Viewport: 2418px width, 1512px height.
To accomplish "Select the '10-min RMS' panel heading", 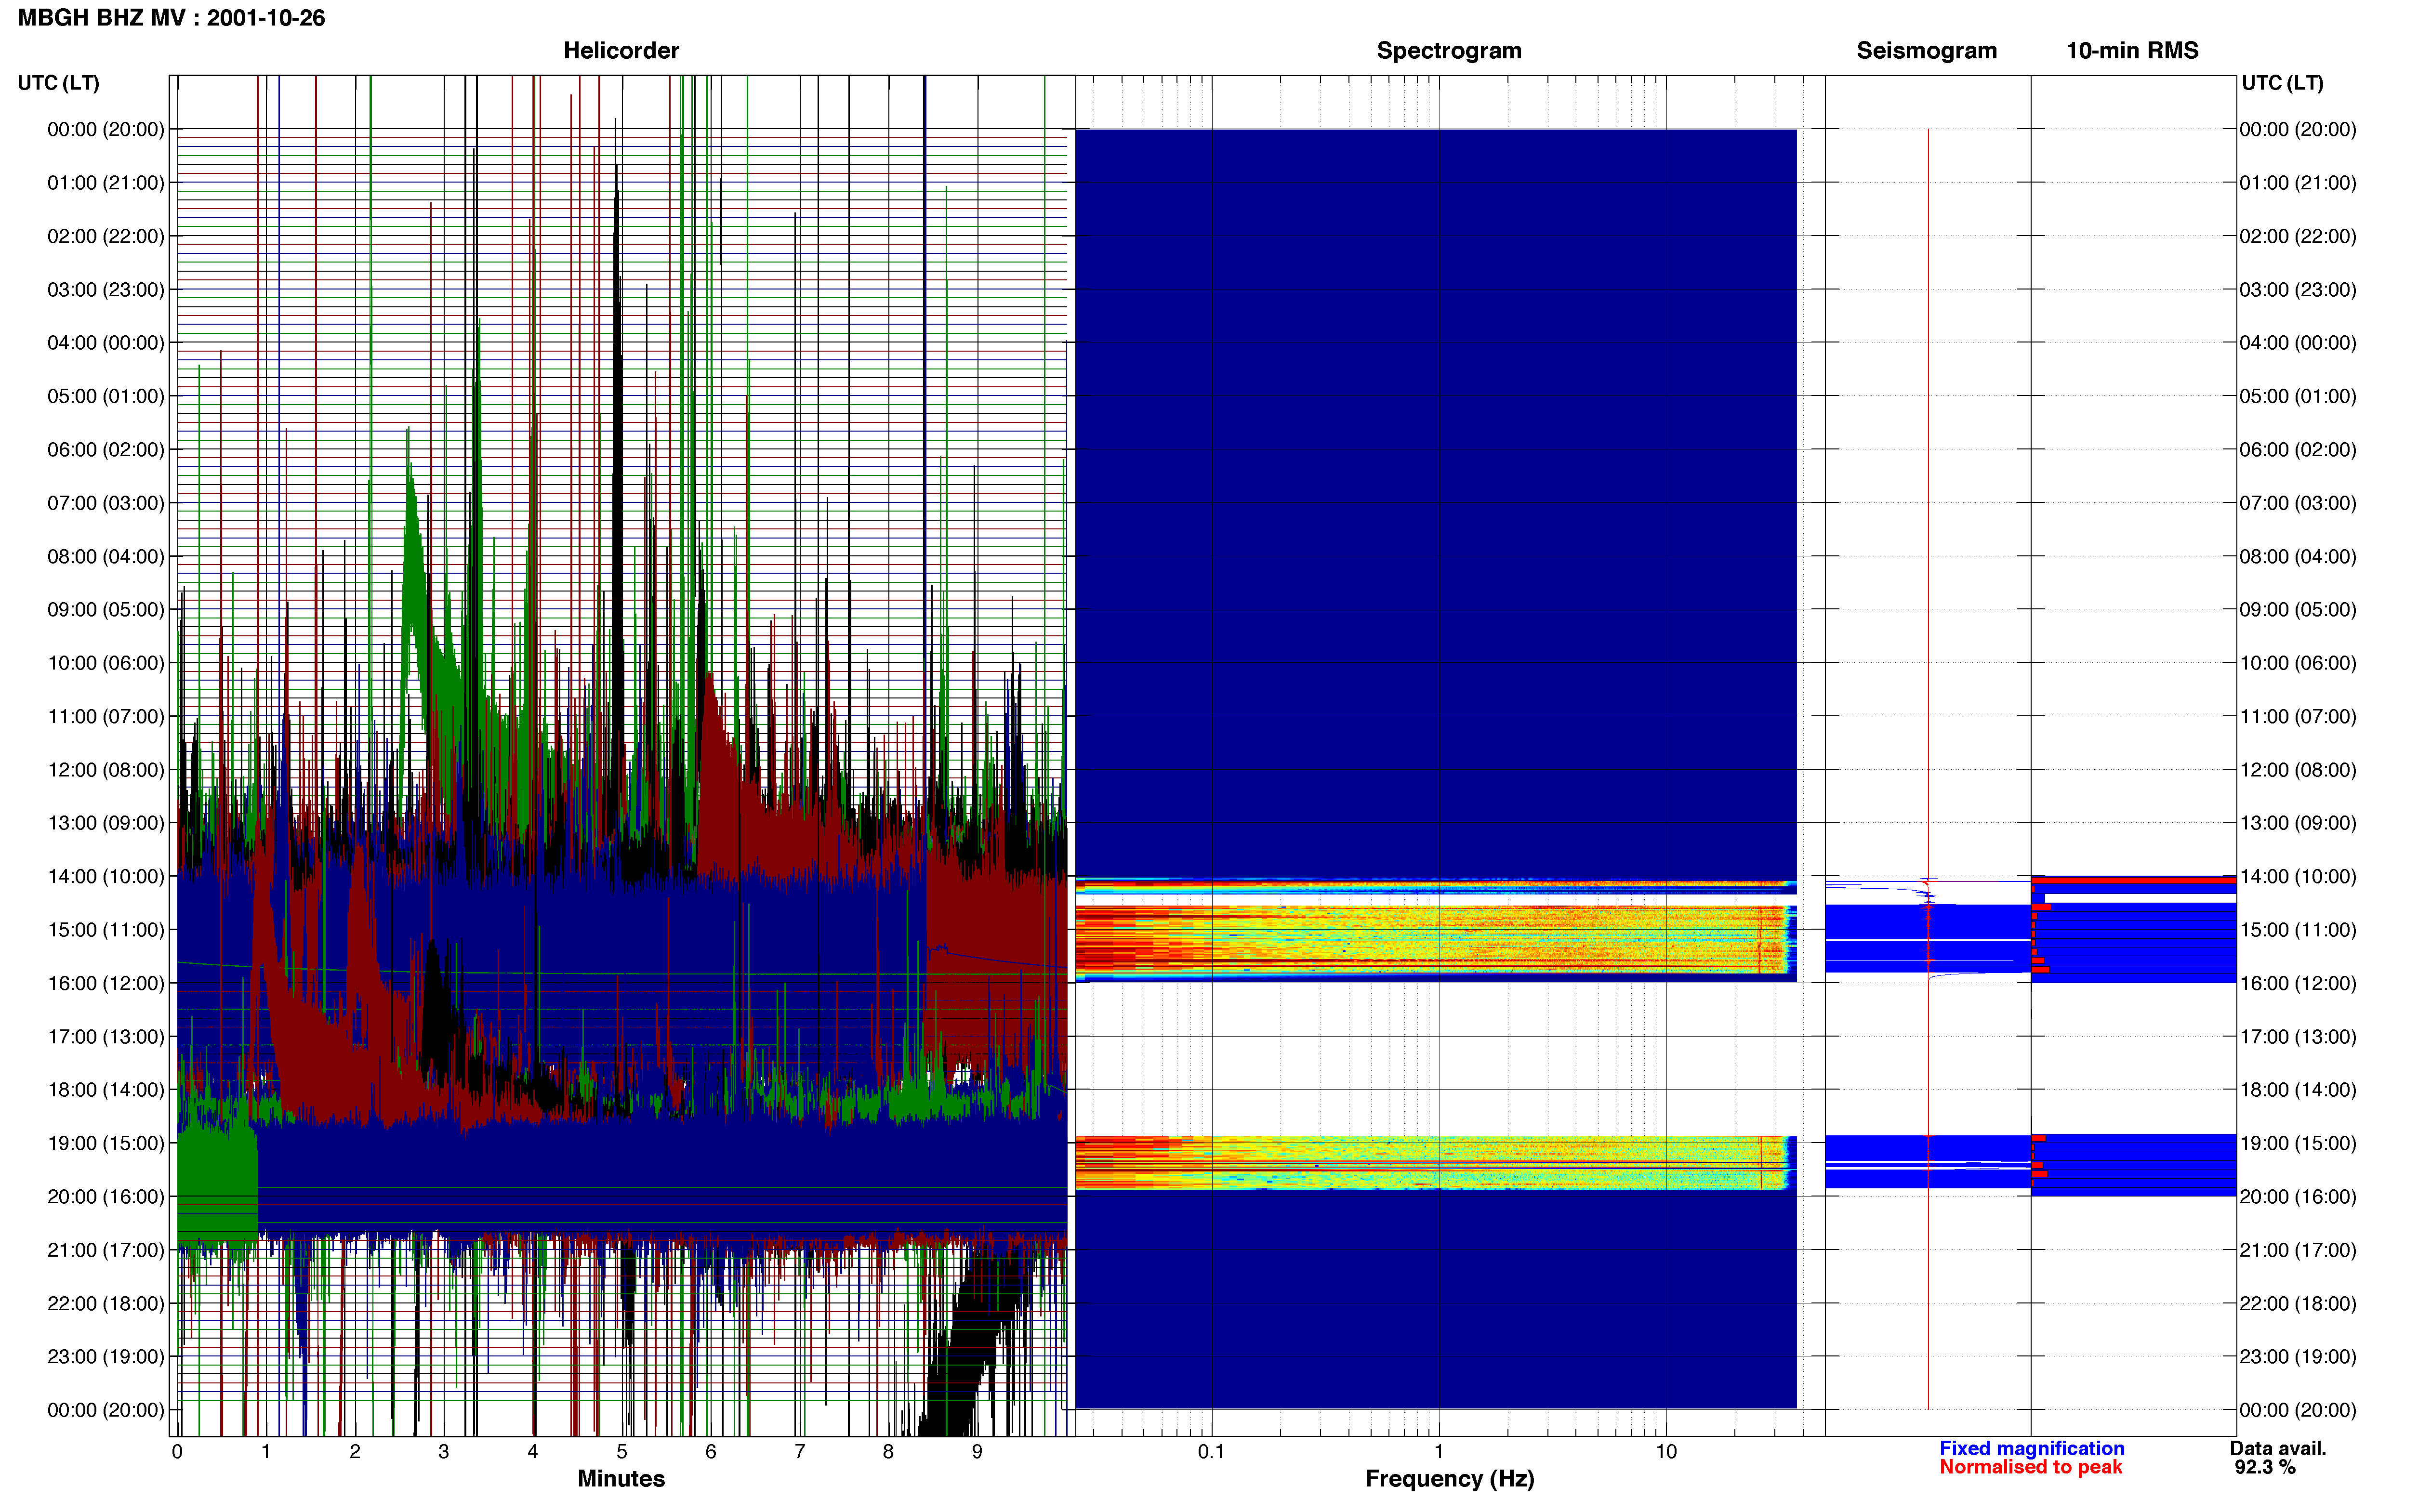I will [x=2132, y=51].
